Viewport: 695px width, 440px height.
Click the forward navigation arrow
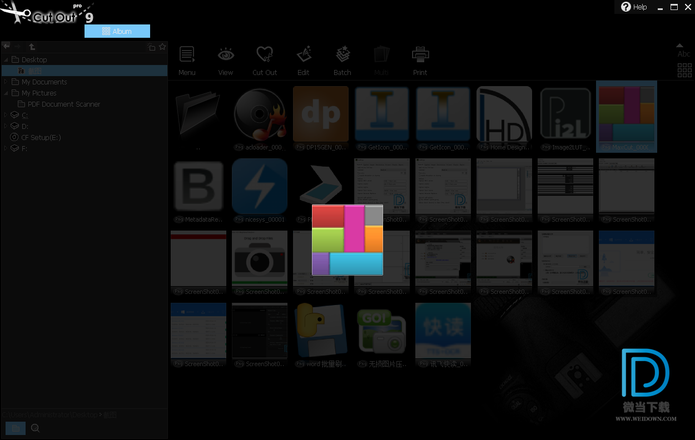click(x=18, y=47)
